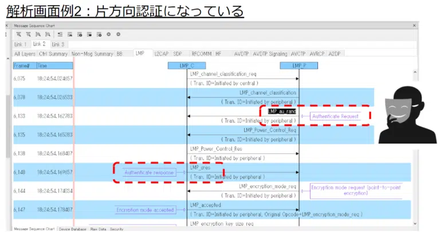The width and height of the screenshot is (440, 232).
Task: Open the Security bottom tab
Action: pyautogui.click(x=117, y=229)
